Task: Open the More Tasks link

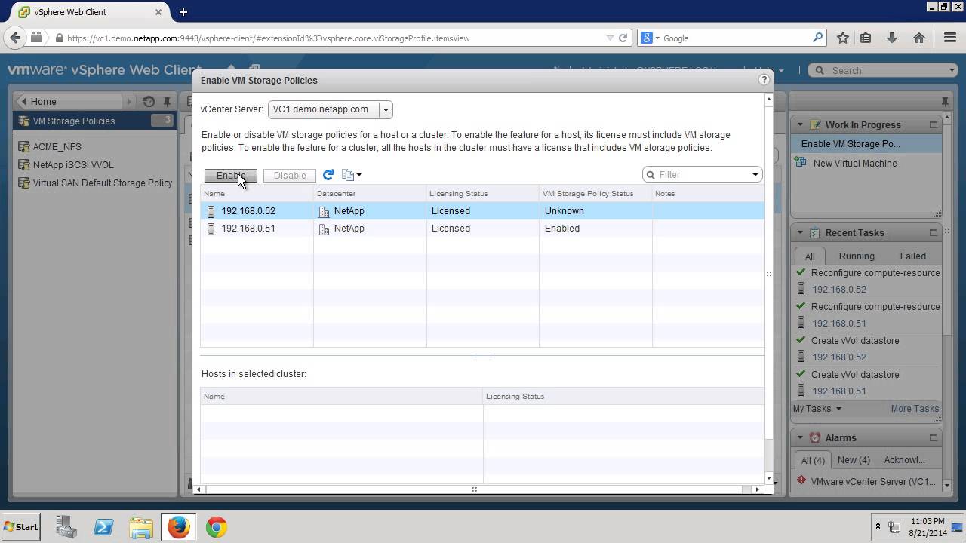Action: click(x=915, y=409)
